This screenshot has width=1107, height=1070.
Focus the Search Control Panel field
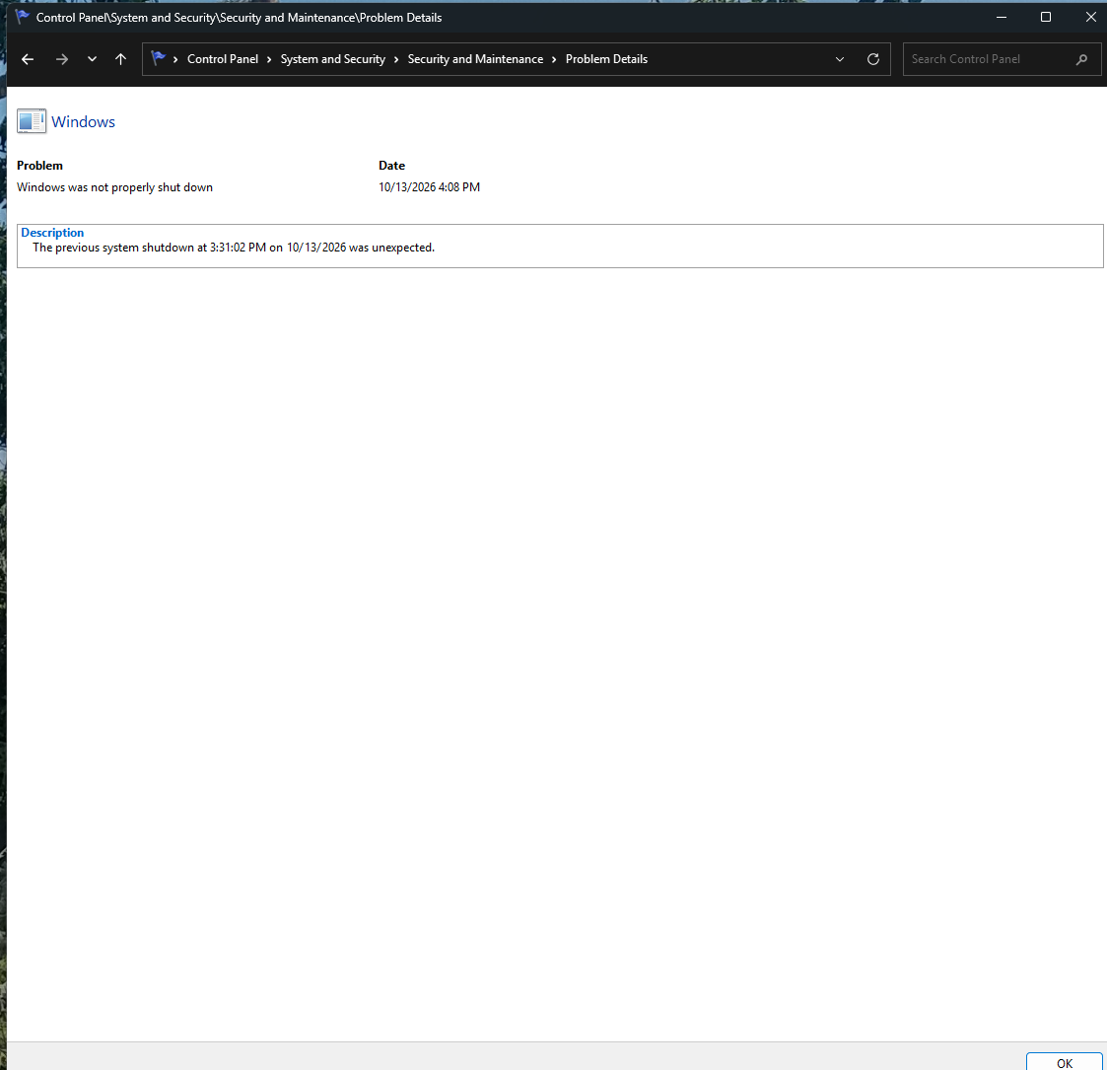pyautogui.click(x=1002, y=59)
